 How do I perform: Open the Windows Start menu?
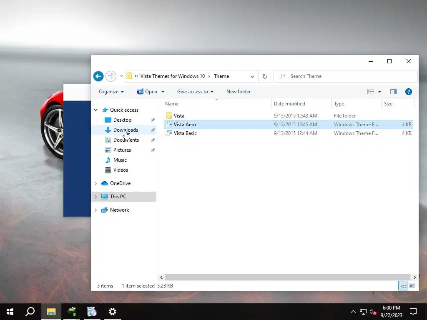(10, 312)
